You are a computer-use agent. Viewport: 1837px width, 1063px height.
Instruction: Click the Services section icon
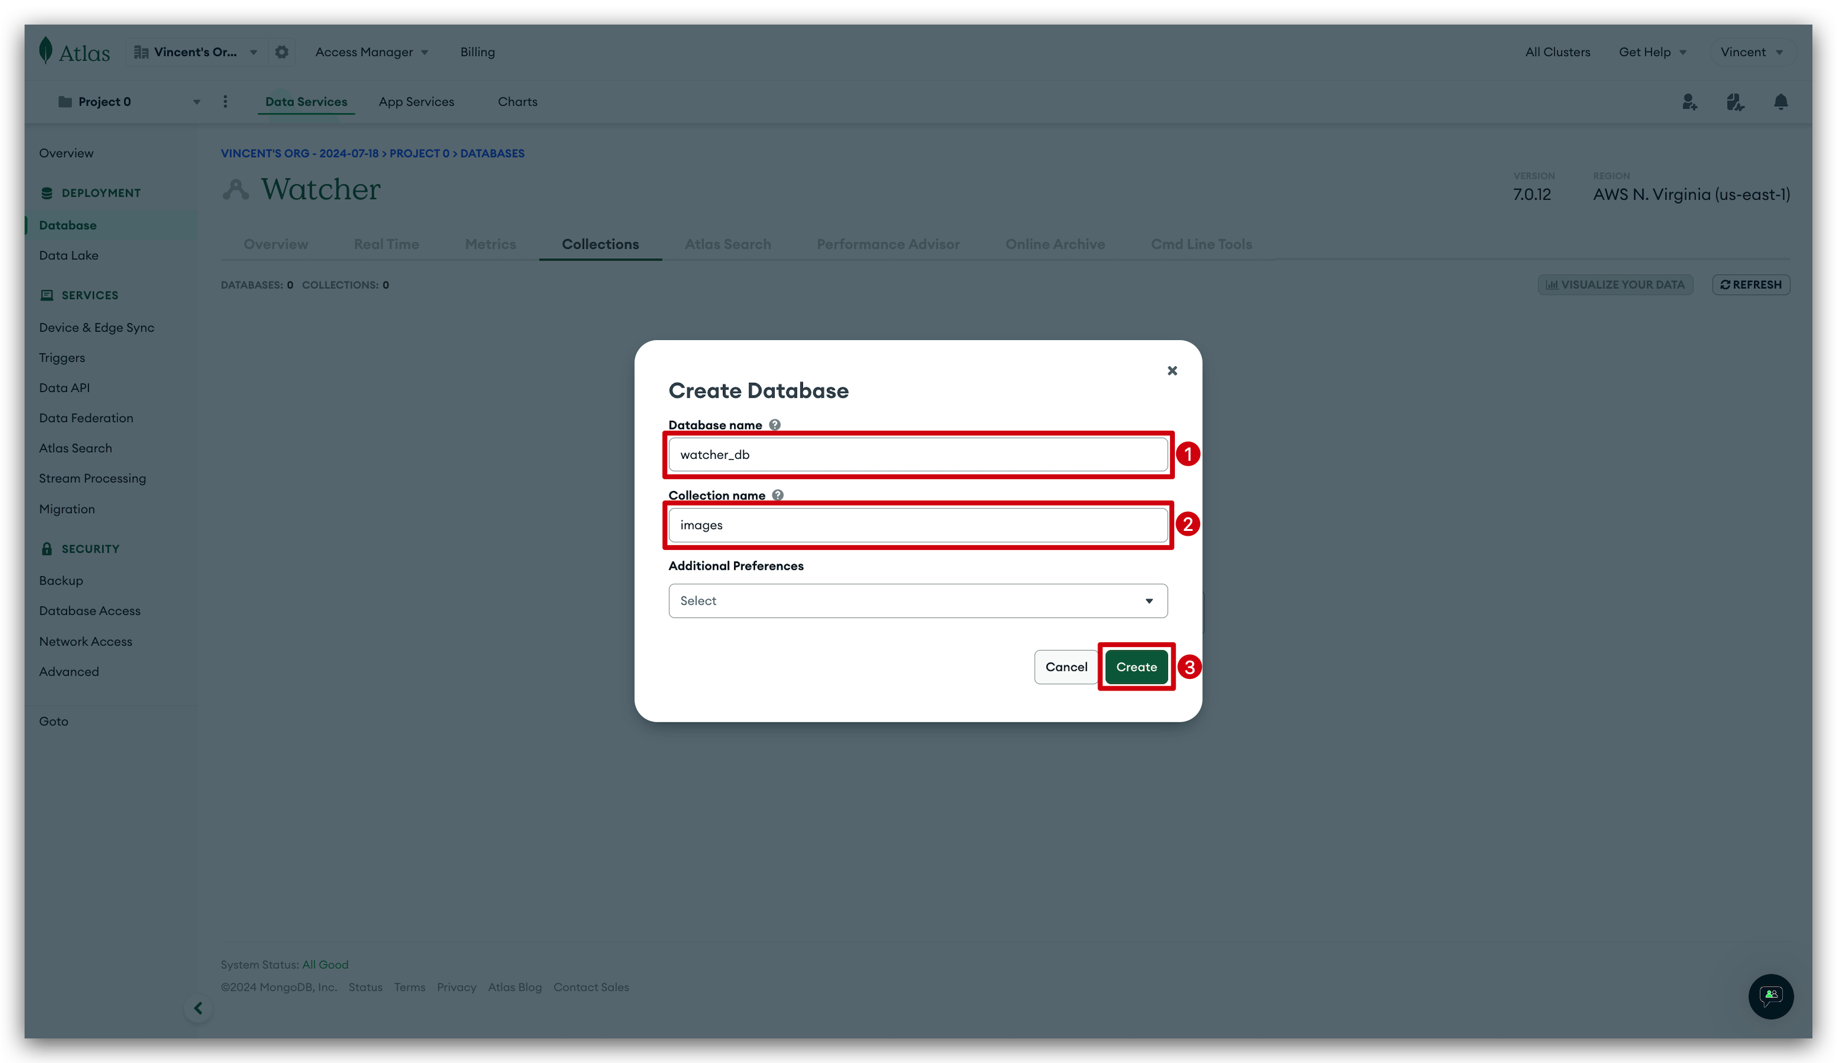coord(47,295)
